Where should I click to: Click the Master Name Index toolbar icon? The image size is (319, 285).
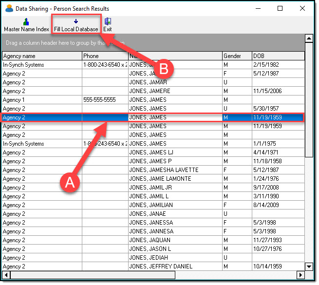[26, 21]
